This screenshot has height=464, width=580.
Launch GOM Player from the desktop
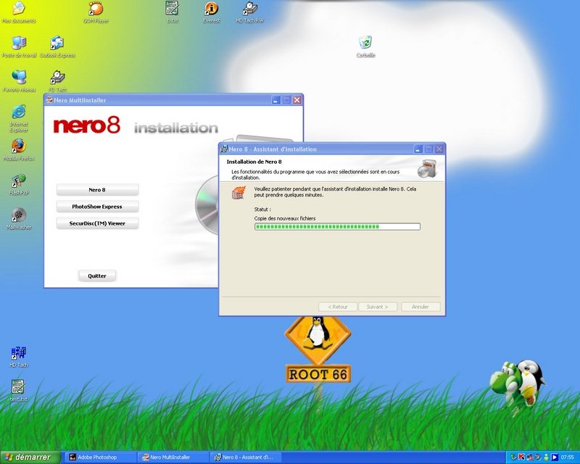[x=96, y=12]
